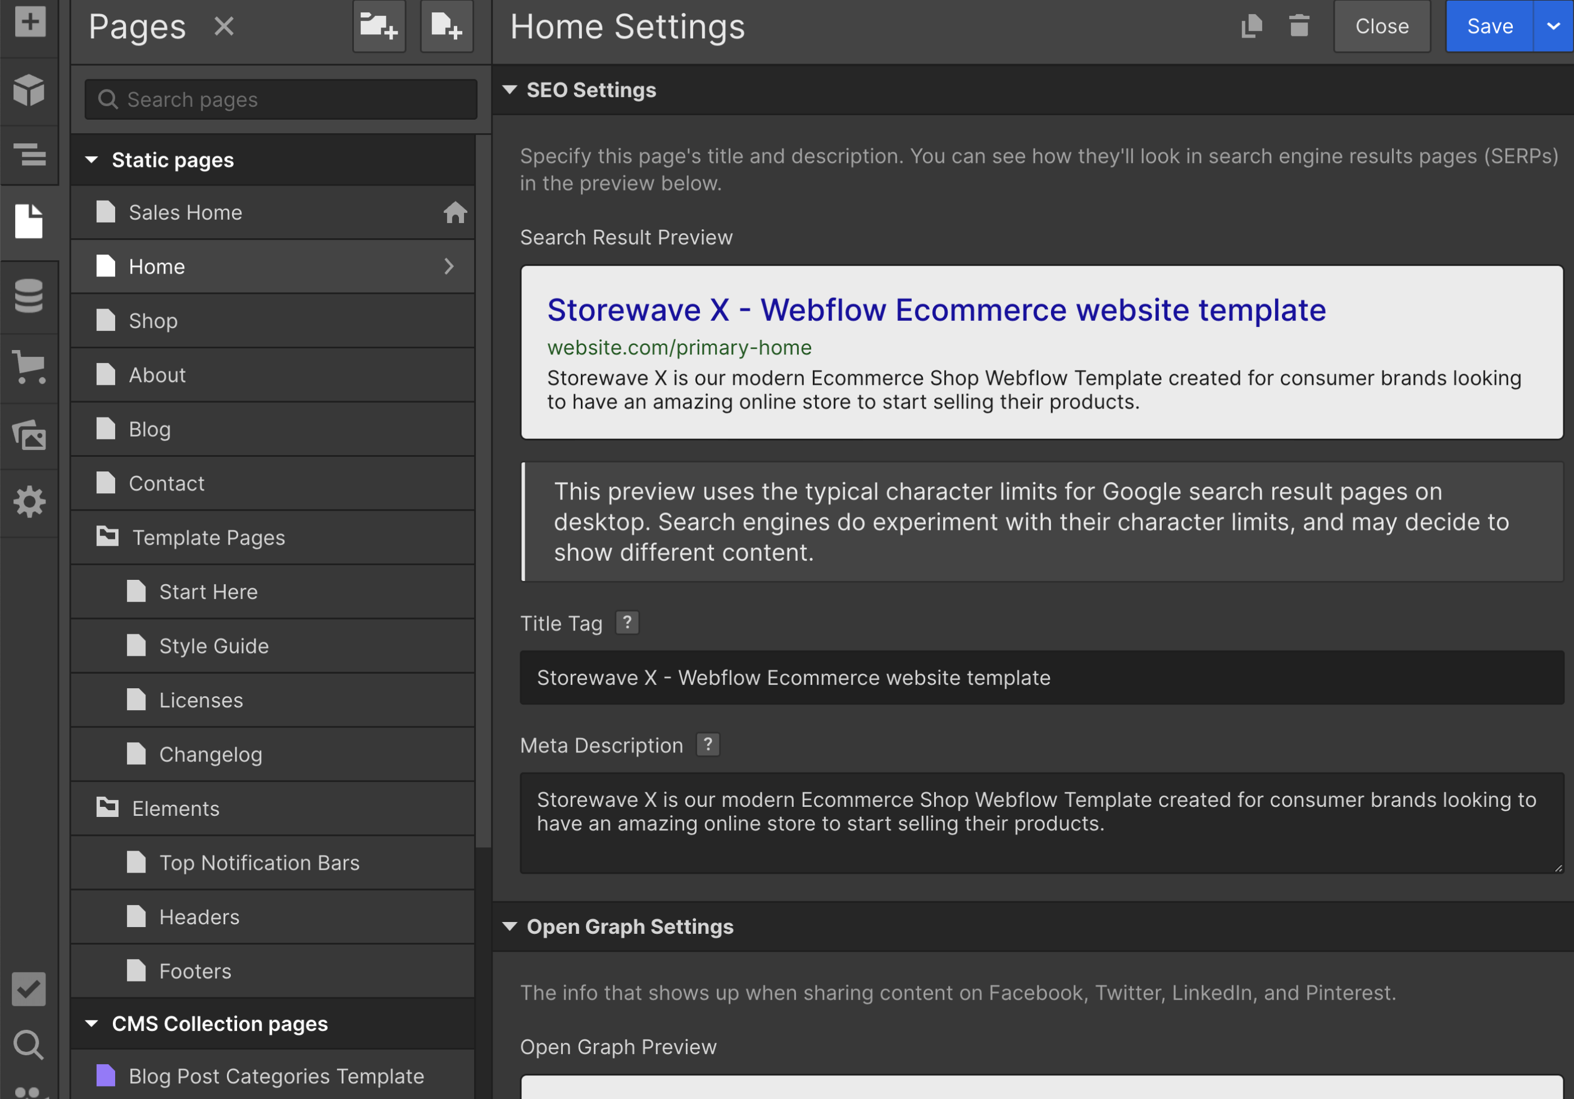The height and width of the screenshot is (1099, 1574).
Task: Click the 'Home Settings' heading
Action: (627, 27)
